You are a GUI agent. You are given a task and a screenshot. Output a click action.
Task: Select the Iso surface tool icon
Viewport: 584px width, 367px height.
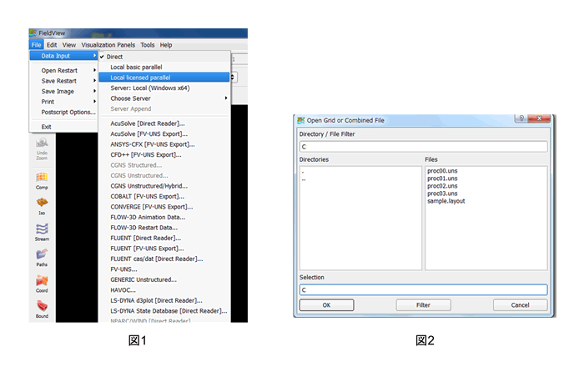tap(42, 204)
